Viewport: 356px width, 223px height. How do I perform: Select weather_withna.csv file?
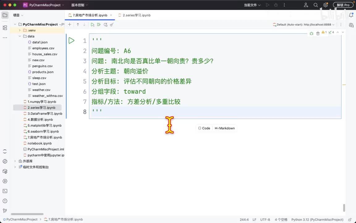[45, 96]
